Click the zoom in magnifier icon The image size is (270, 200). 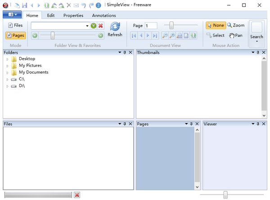click(x=172, y=36)
